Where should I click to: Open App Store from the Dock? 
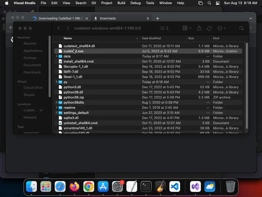(103, 186)
